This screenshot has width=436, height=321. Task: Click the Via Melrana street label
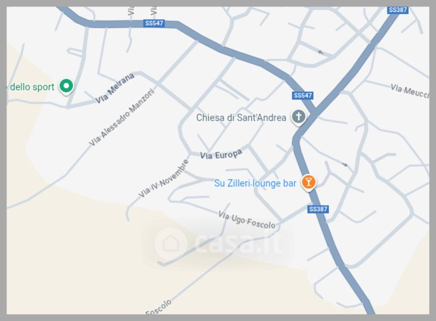coord(115,88)
